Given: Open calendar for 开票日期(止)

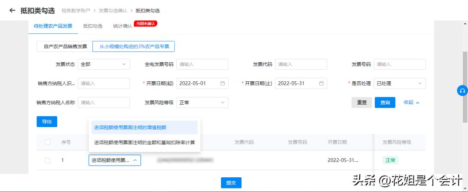Looking at the screenshot, I should pos(322,83).
